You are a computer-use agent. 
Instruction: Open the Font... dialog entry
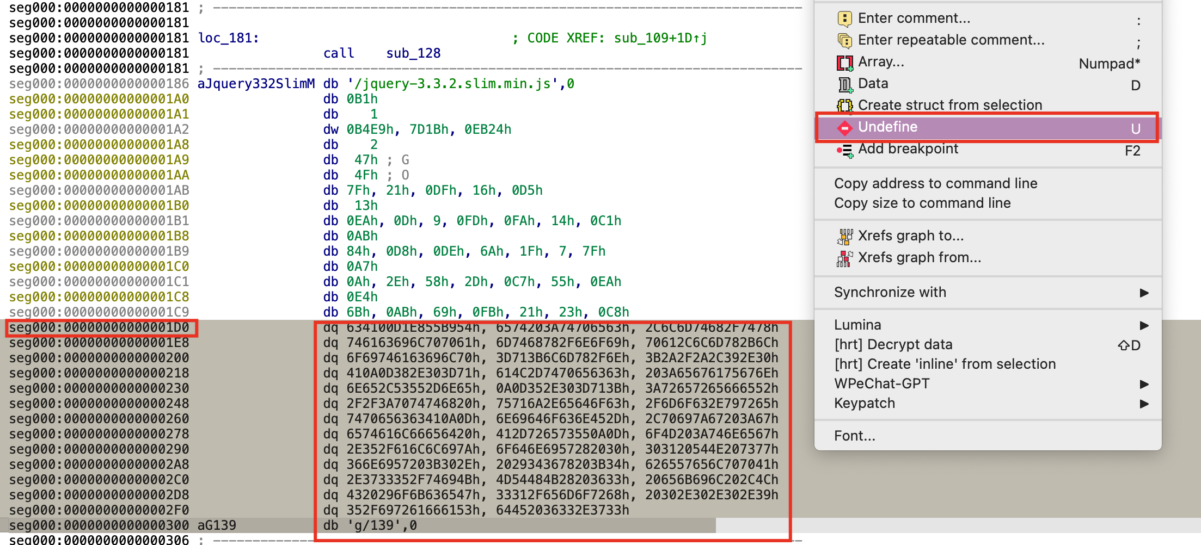tap(855, 436)
